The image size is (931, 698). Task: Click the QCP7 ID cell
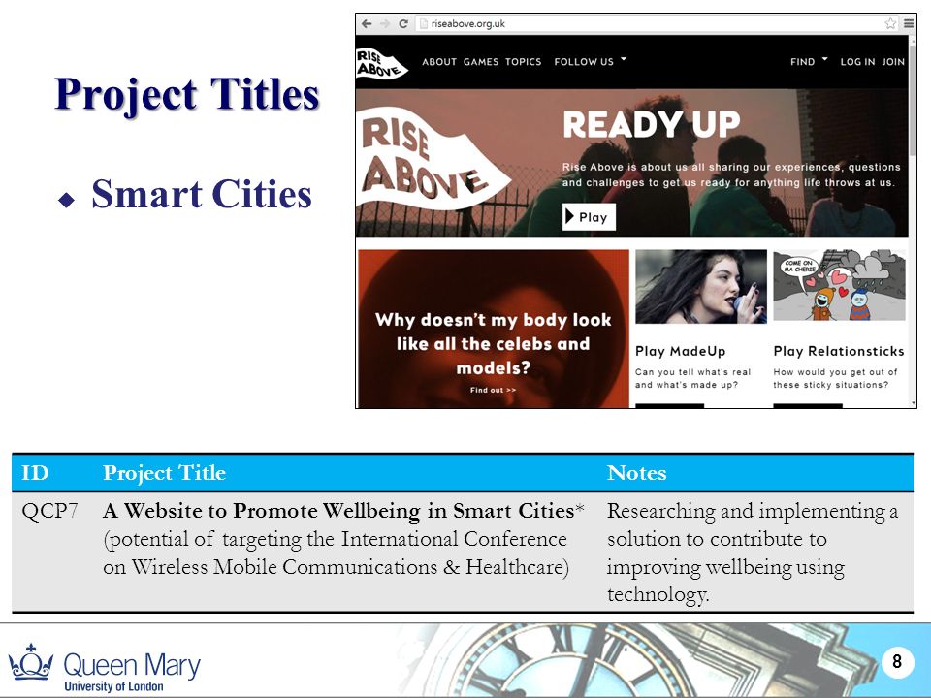(x=49, y=511)
